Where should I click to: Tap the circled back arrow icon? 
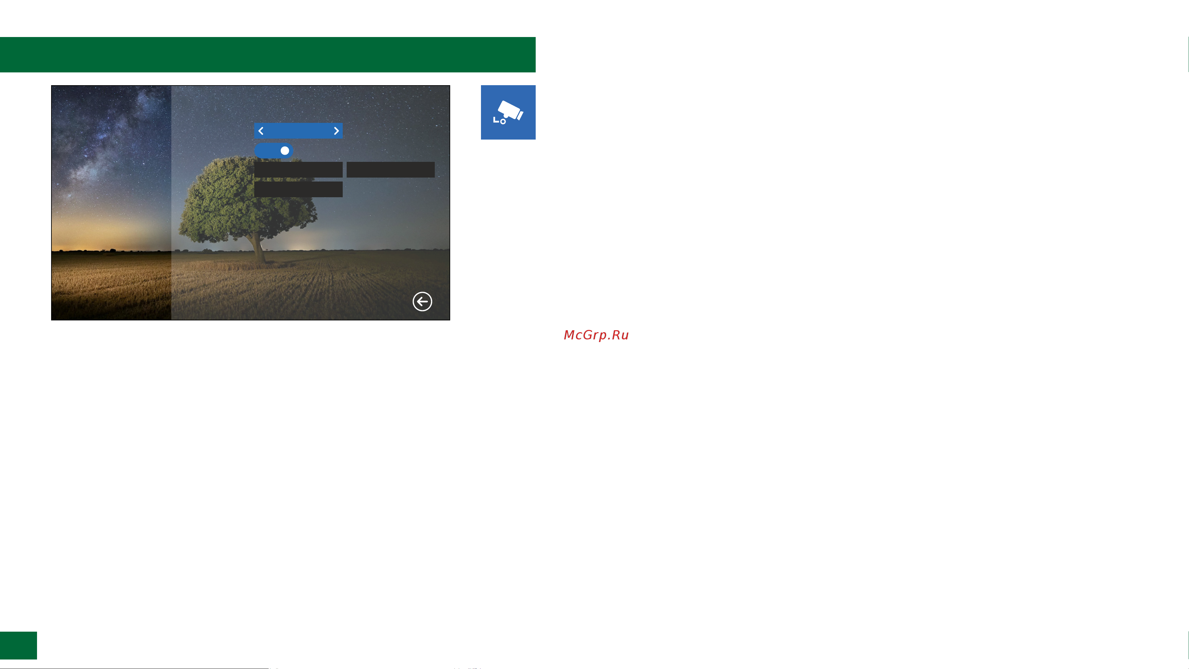click(422, 301)
